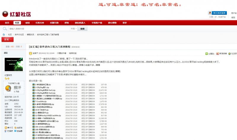Screen dimensions: 237x140
Task: Click the zip icon for 16A-windows消息机制.zip
Action: click(33, 127)
